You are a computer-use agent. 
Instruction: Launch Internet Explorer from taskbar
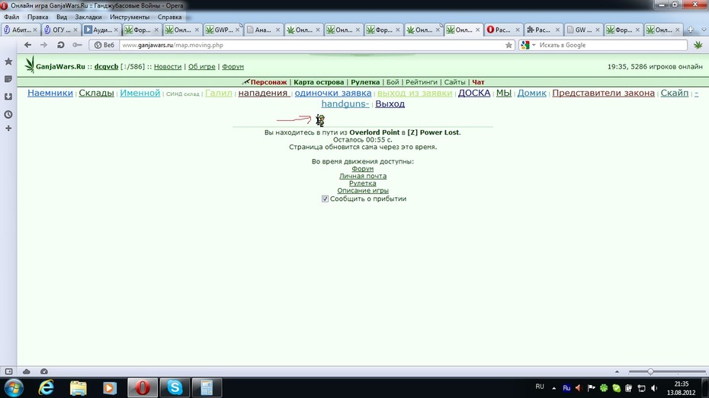pos(46,387)
